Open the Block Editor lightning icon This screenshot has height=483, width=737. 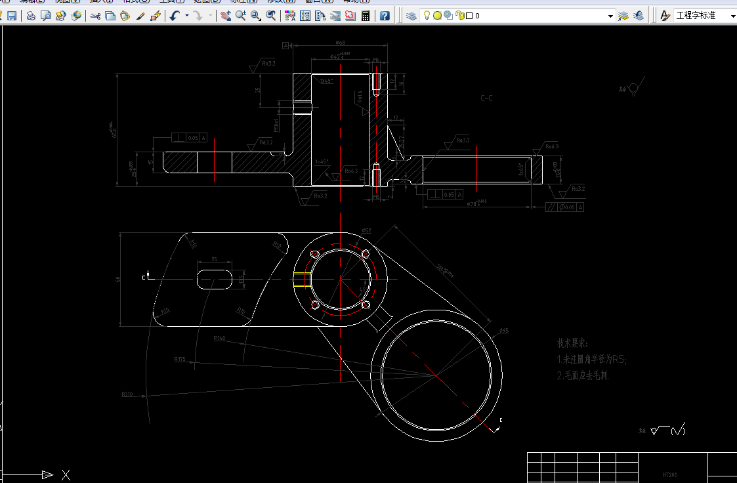(155, 16)
